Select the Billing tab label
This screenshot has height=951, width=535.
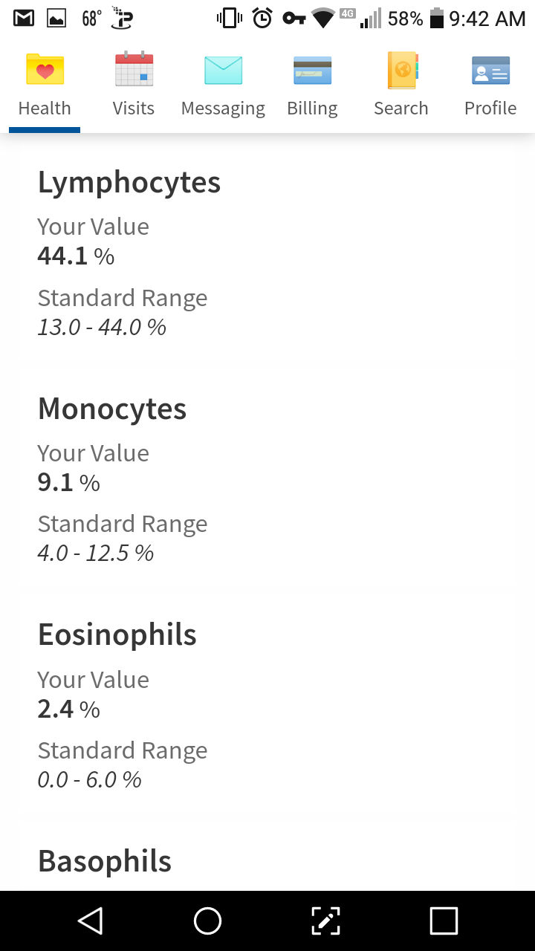click(x=312, y=108)
